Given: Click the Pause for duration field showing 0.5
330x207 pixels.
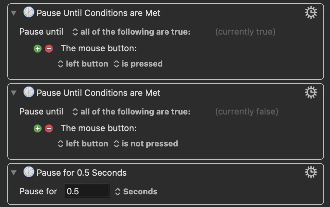Looking at the screenshot, I should [x=86, y=191].
